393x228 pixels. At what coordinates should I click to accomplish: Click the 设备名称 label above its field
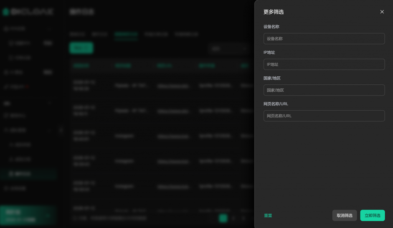pos(271,27)
